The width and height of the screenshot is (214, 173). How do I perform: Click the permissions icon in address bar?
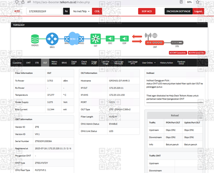[x=29, y=2]
